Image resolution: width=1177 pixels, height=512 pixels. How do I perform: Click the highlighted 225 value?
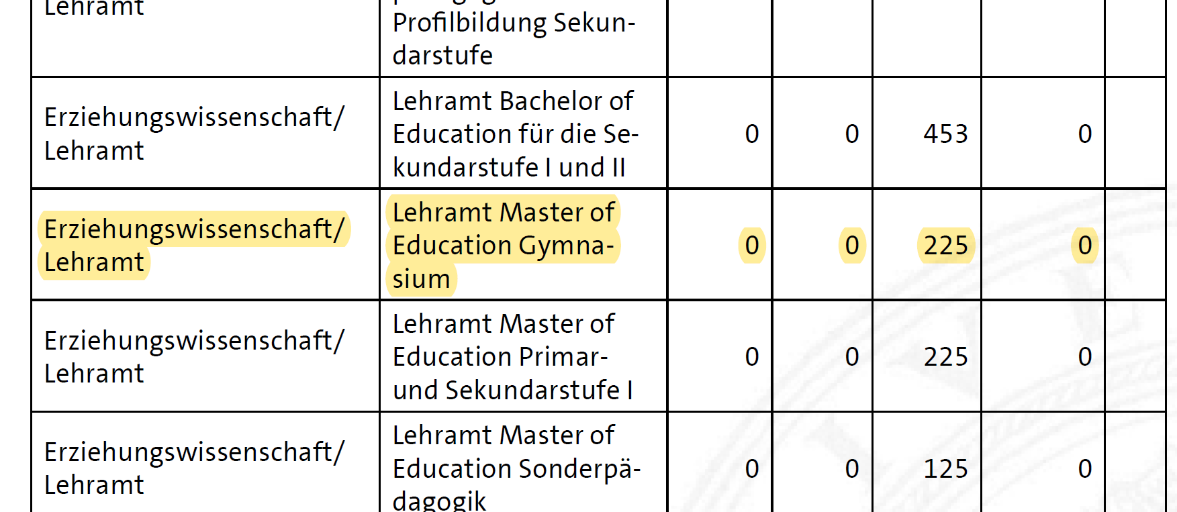[945, 246]
